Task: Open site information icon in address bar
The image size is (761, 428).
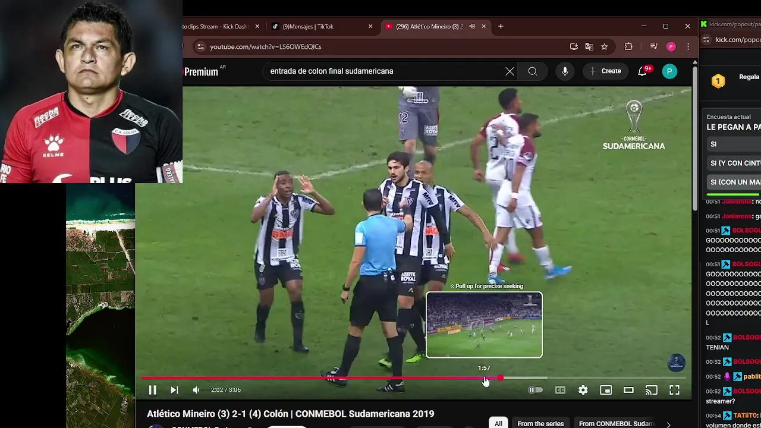Action: point(200,46)
